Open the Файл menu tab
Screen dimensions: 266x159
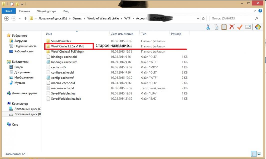[9, 11]
